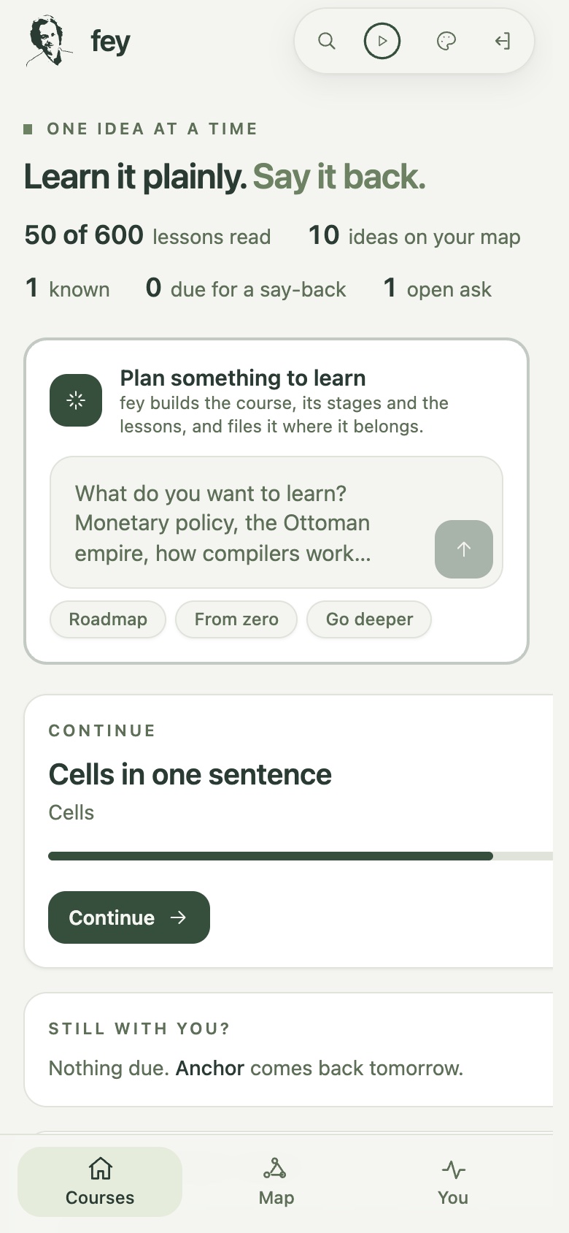The image size is (569, 1233).
Task: Select the Roadmap chip
Action: click(x=108, y=619)
